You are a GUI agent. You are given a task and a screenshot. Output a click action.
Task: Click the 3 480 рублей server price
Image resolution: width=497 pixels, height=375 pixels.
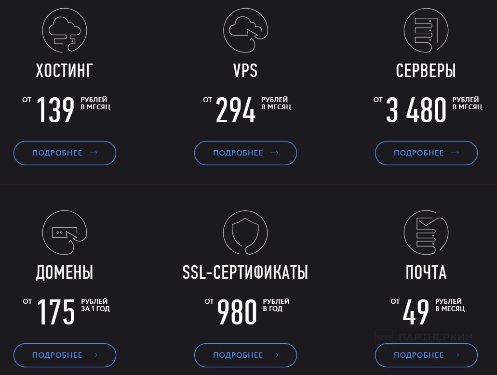click(x=416, y=110)
